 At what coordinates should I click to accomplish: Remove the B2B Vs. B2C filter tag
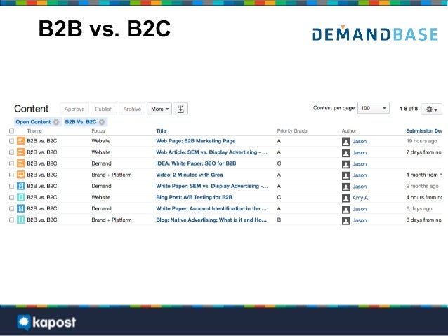pos(102,122)
